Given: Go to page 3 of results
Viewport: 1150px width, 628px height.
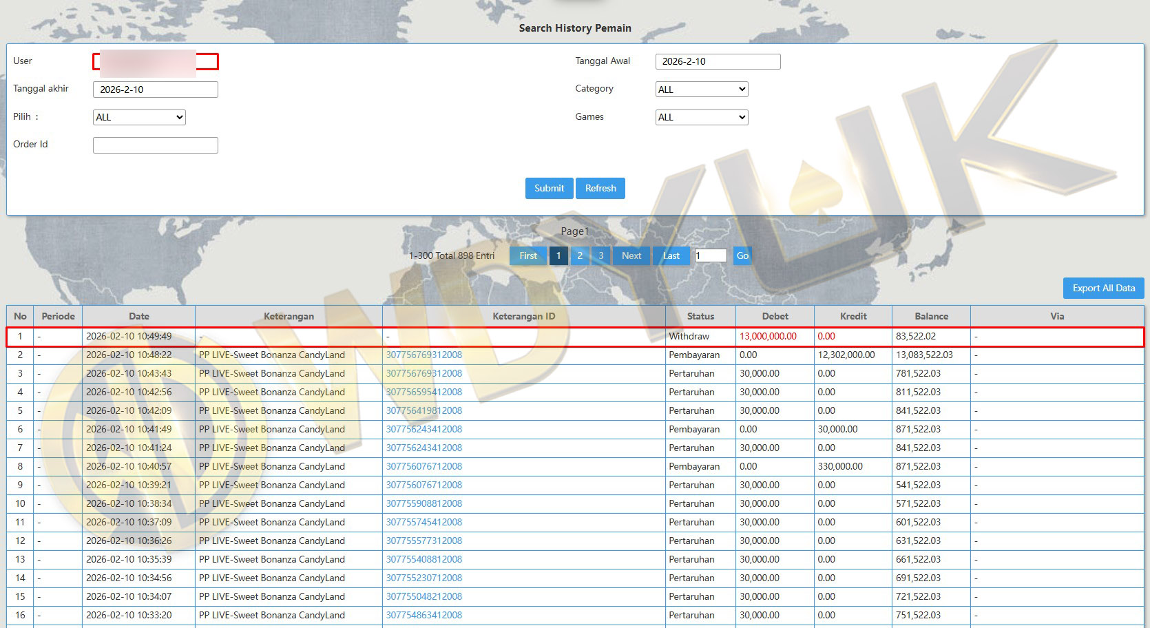Looking at the screenshot, I should click(600, 255).
